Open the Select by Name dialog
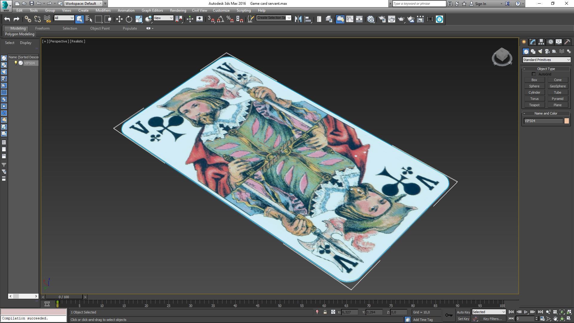Screen dimensions: 574x323 coord(89,19)
